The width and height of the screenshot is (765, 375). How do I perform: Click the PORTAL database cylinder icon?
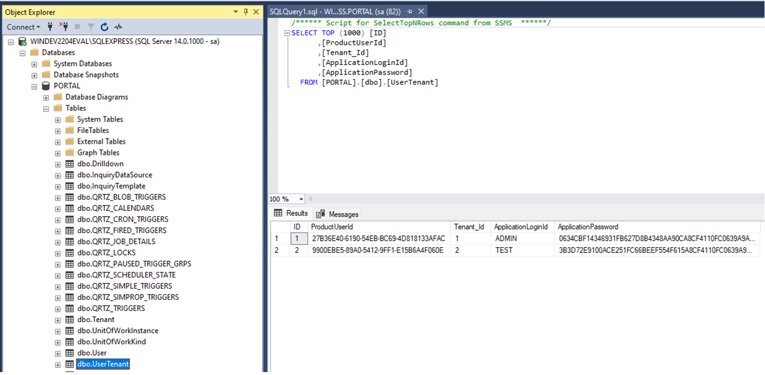[x=46, y=86]
